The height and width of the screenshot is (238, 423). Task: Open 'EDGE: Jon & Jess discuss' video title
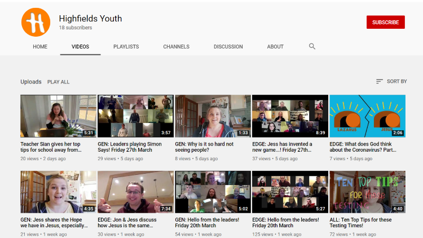click(x=135, y=223)
